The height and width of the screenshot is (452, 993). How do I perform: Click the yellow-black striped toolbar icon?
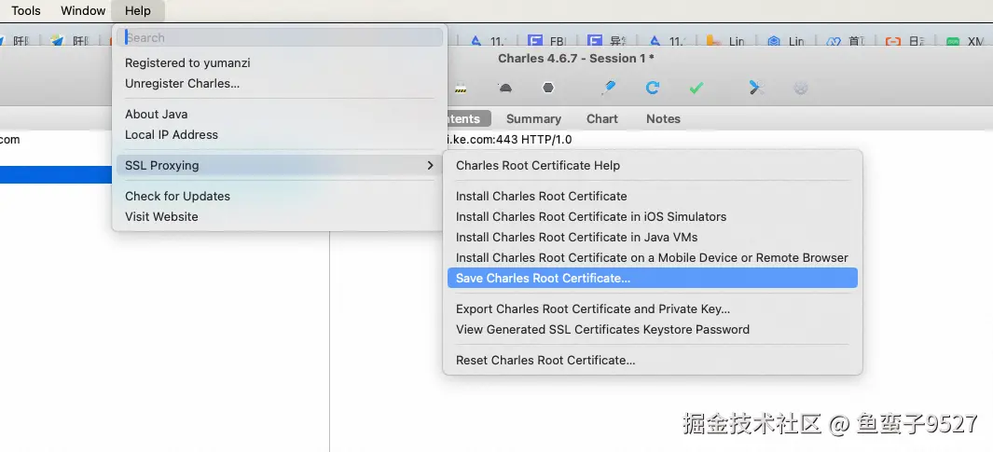pos(461,89)
